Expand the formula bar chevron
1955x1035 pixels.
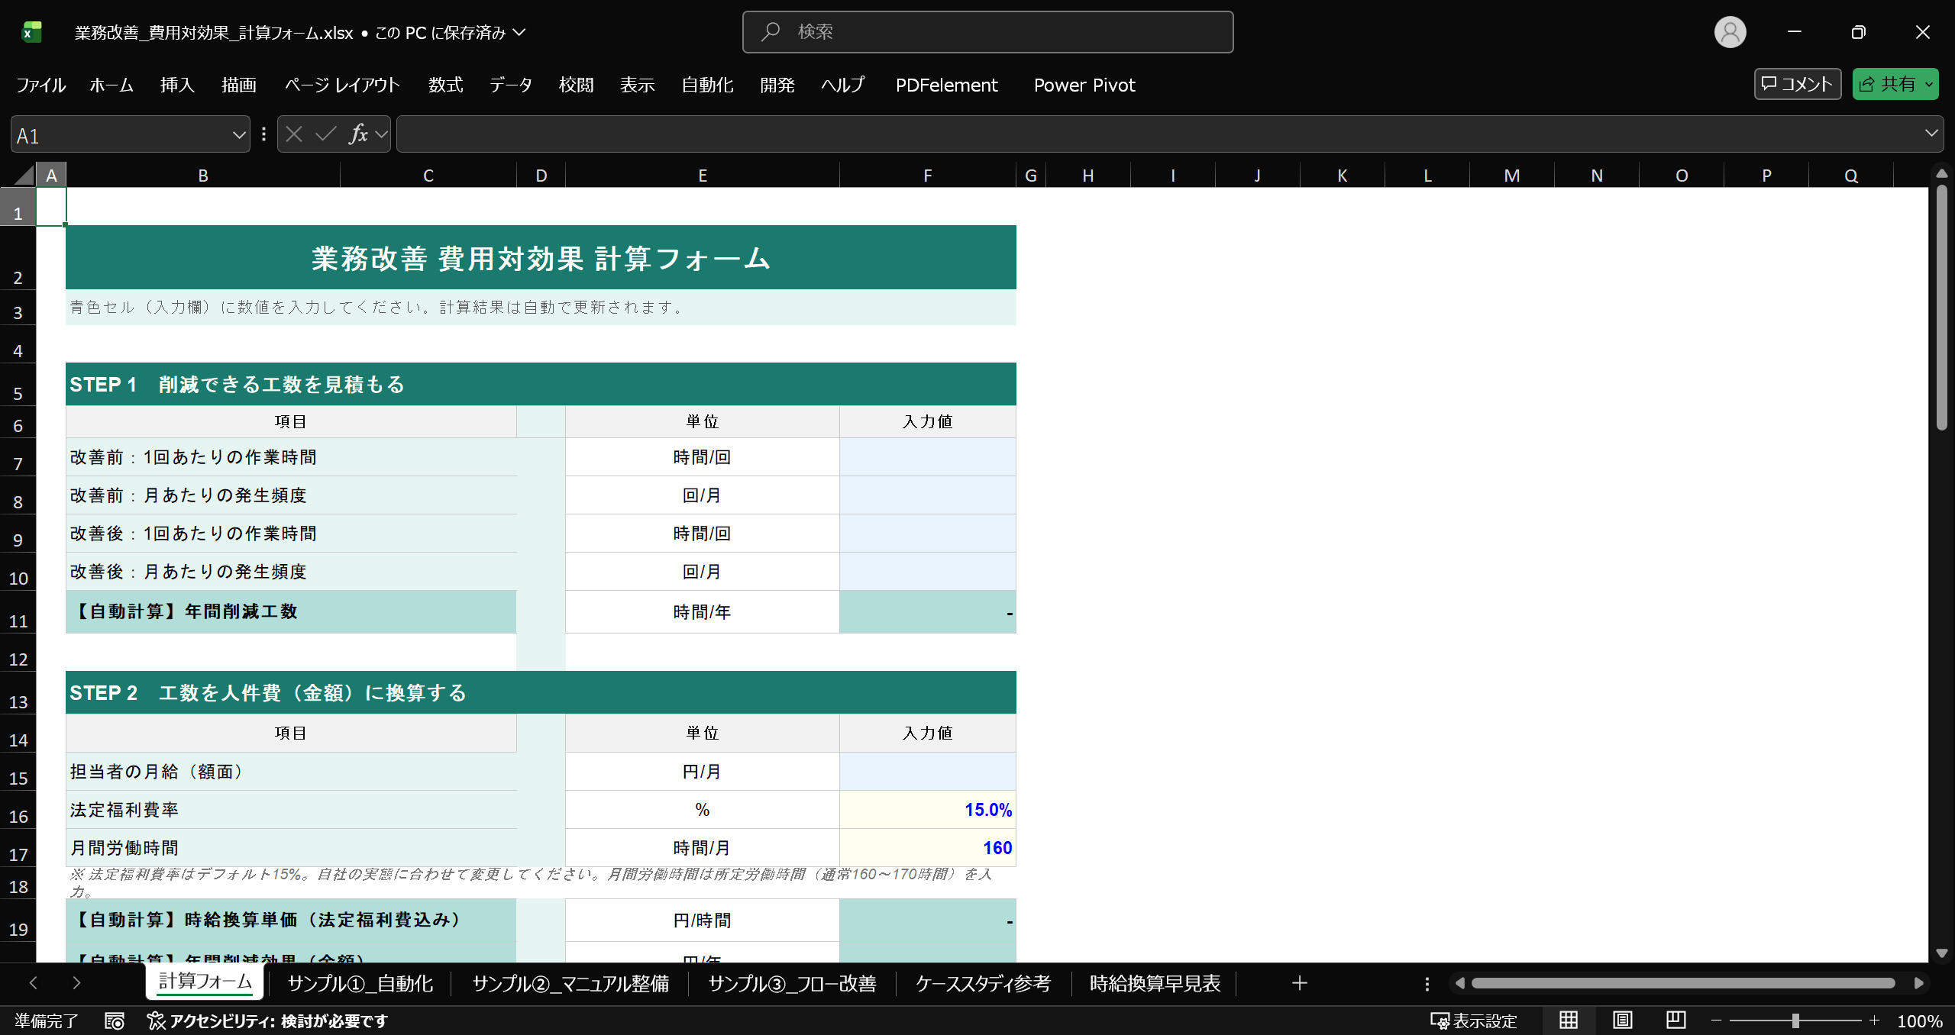(1931, 134)
